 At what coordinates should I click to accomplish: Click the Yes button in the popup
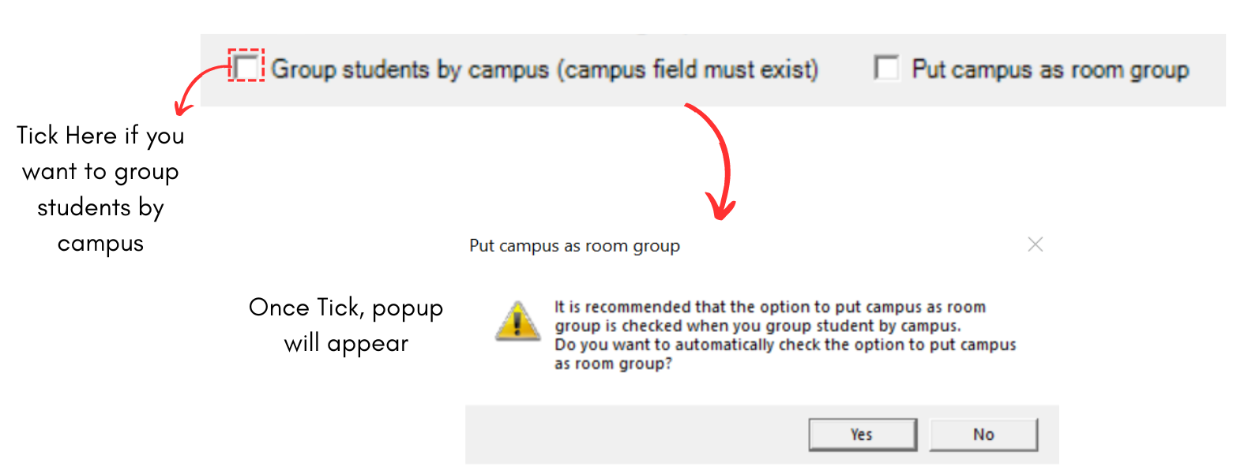click(x=862, y=435)
